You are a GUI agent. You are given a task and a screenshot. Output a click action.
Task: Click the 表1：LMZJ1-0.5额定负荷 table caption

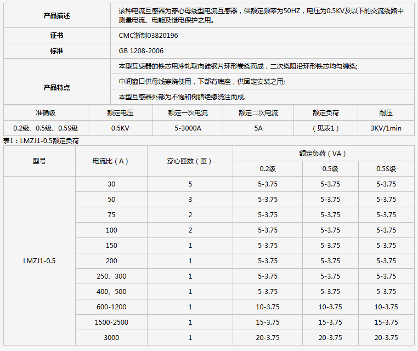[41, 141]
